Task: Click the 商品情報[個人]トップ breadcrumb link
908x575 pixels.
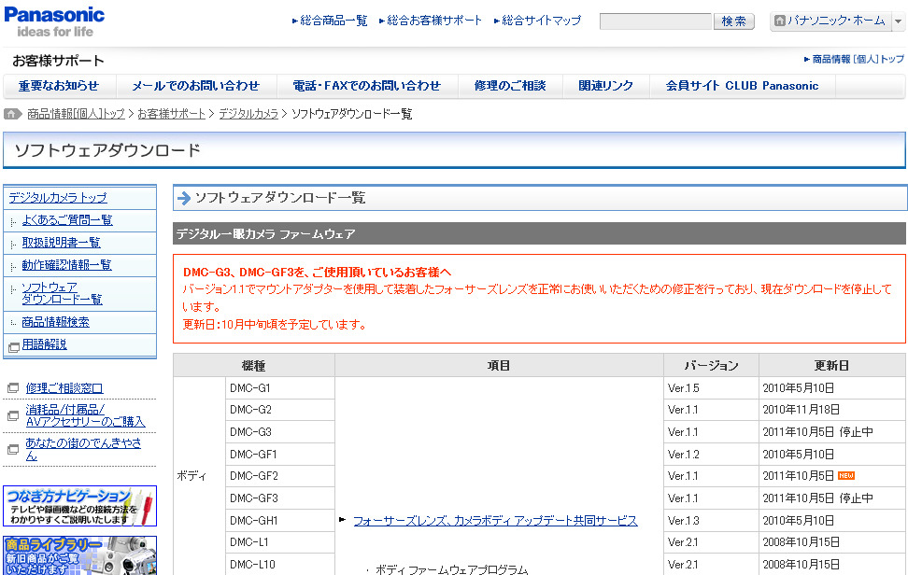Action: click(76, 114)
